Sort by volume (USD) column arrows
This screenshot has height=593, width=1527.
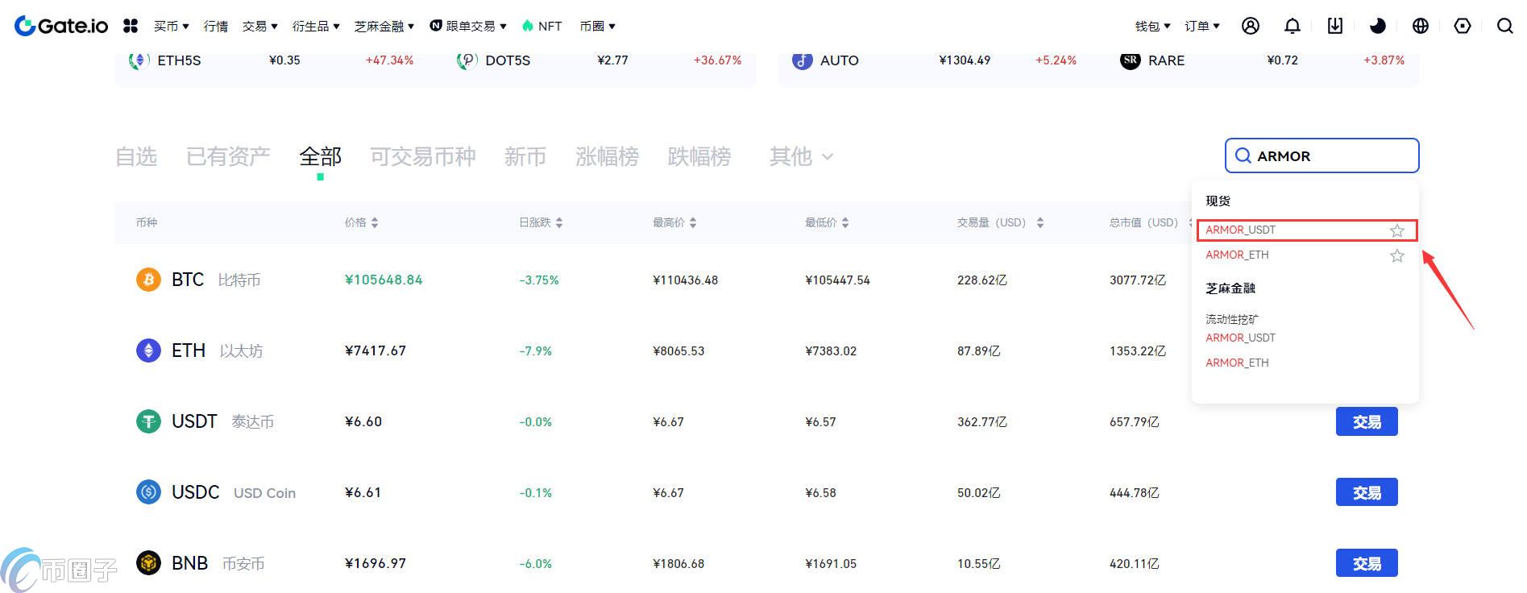[x=1040, y=222]
